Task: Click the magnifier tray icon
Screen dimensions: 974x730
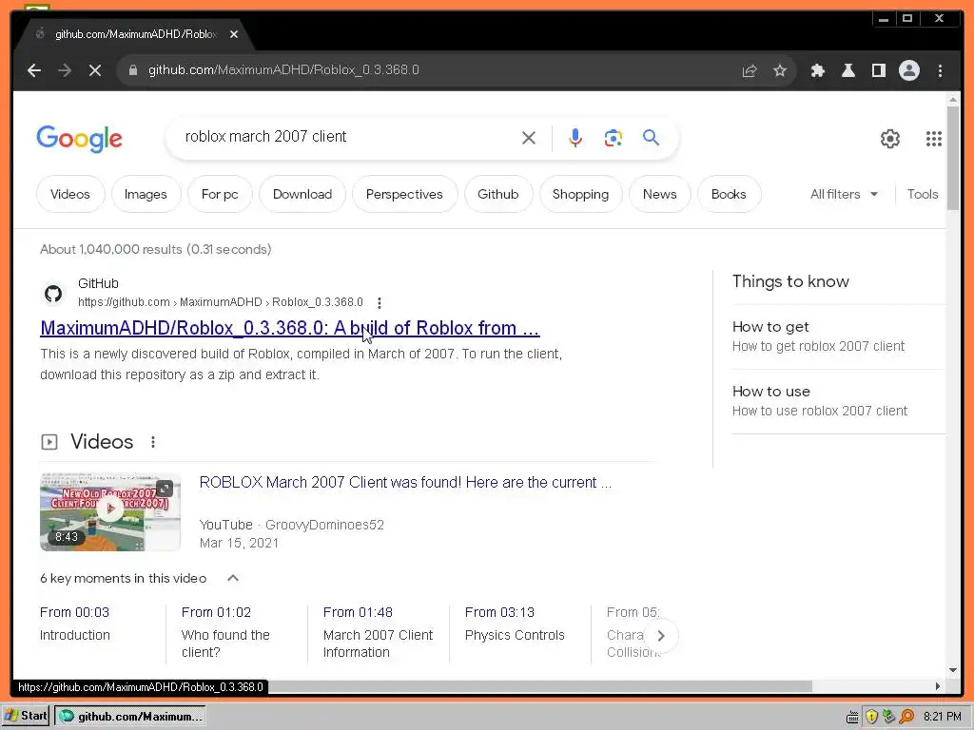Action: (906, 717)
